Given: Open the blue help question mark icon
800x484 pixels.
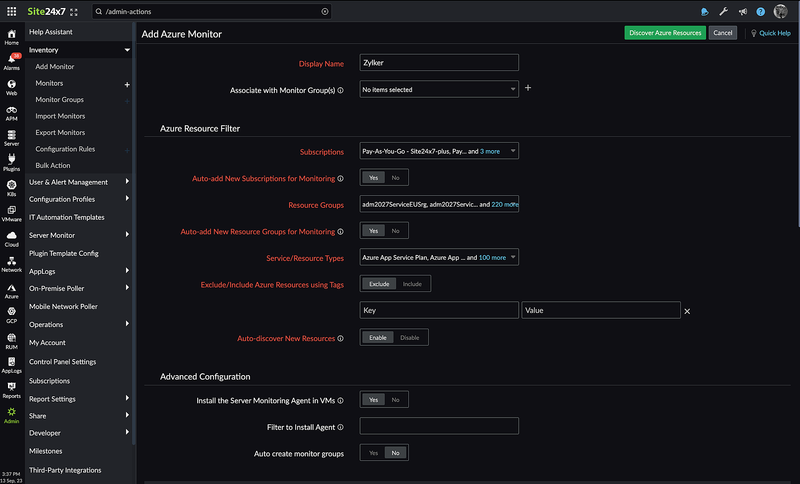Looking at the screenshot, I should [x=761, y=12].
